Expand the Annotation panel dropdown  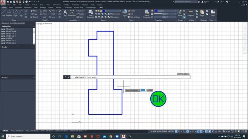point(74,20)
